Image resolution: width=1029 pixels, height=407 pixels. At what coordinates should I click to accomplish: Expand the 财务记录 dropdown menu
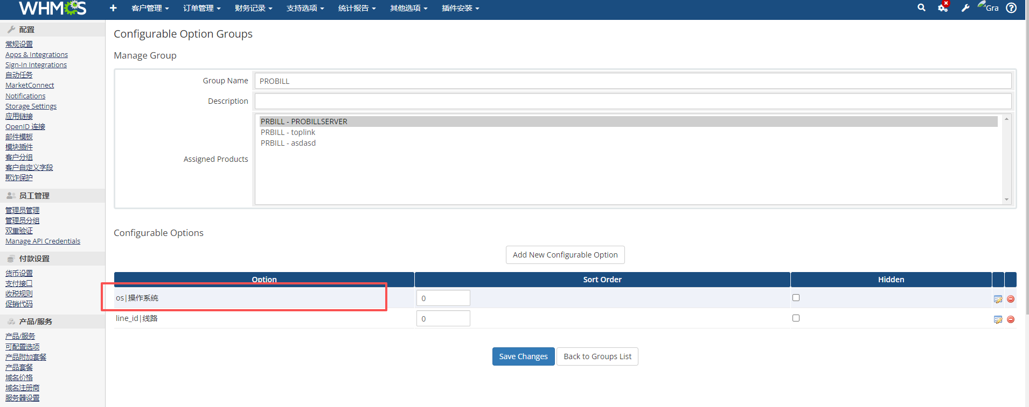click(x=253, y=8)
